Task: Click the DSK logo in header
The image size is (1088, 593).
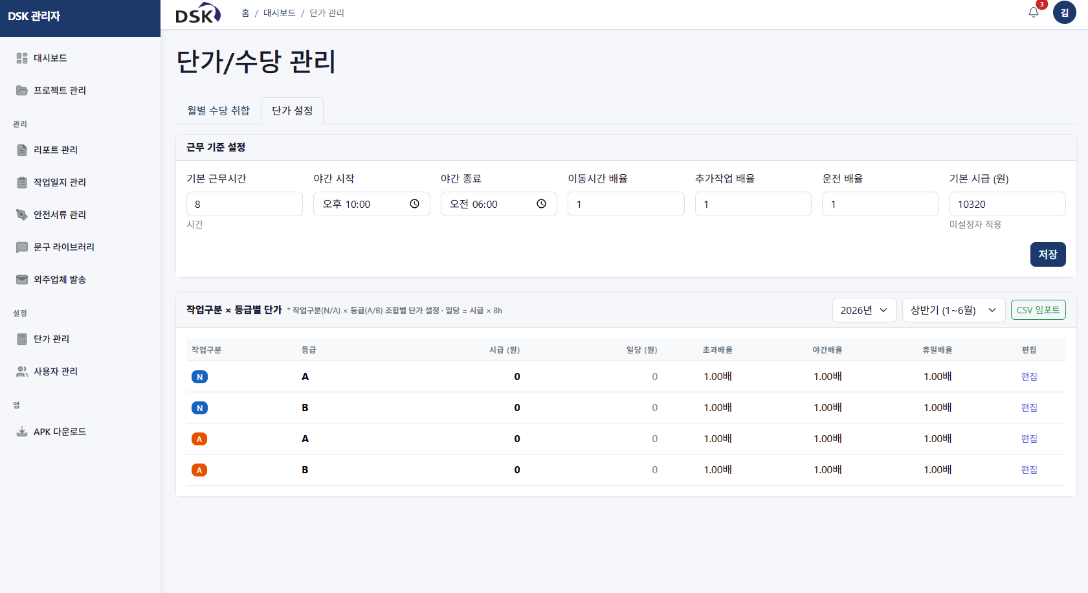Action: pos(198,13)
